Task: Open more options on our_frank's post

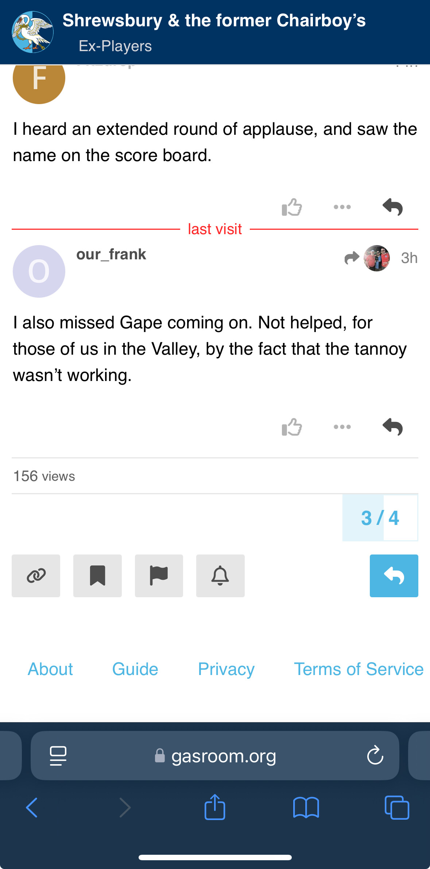Action: tap(342, 427)
